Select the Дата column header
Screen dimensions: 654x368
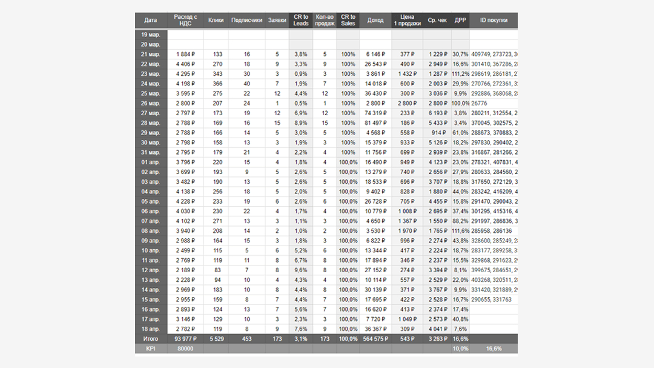[151, 20]
